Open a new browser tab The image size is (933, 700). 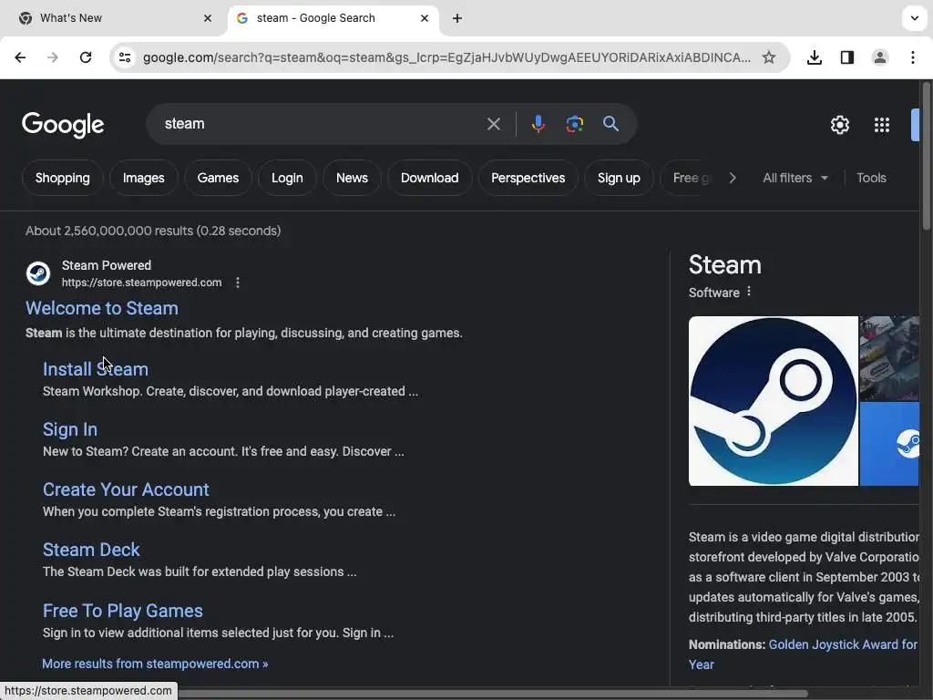pyautogui.click(x=457, y=18)
